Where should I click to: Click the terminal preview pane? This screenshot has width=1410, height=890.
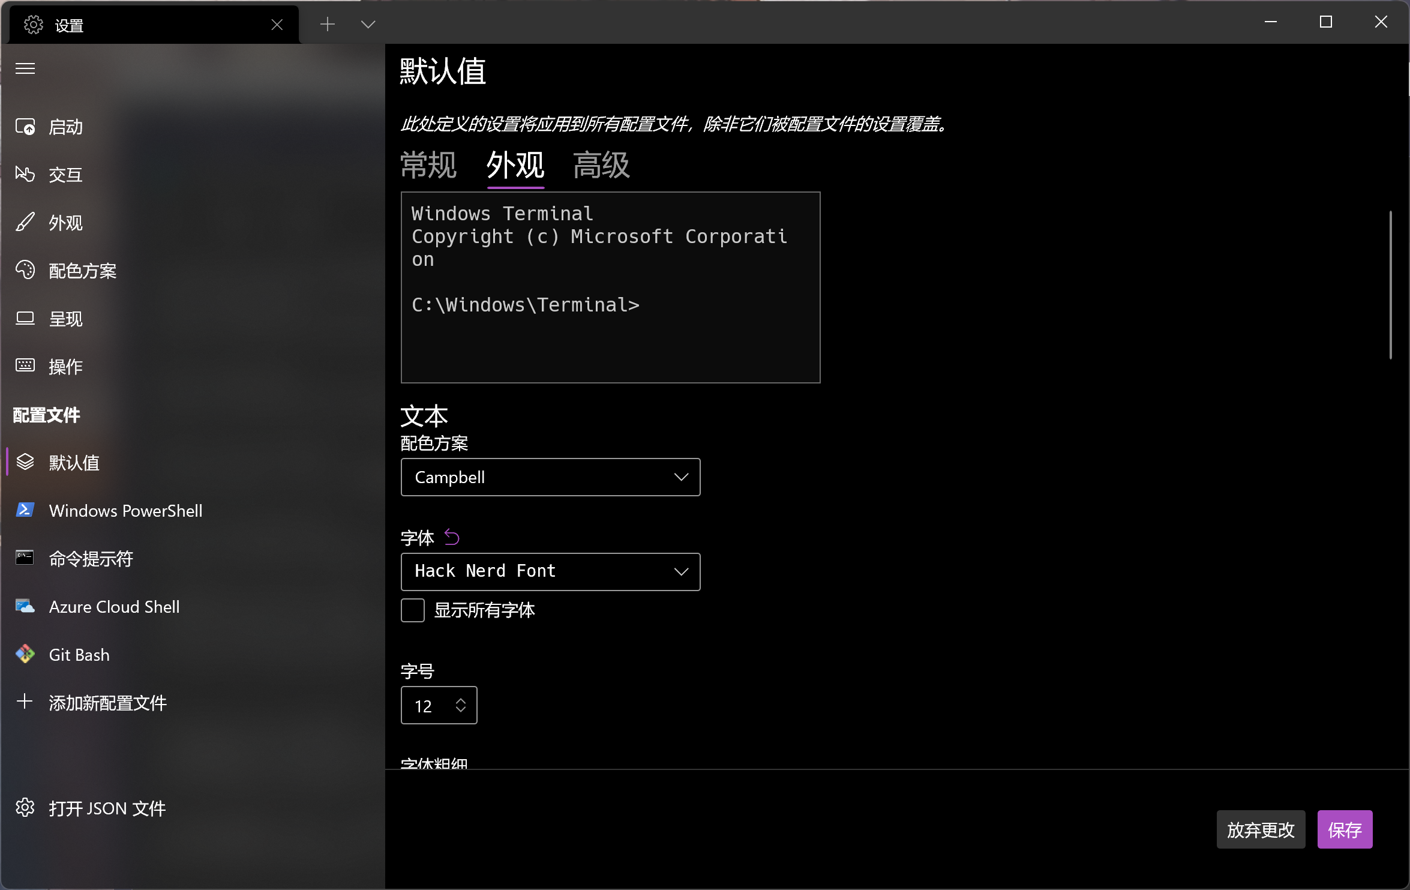610,287
